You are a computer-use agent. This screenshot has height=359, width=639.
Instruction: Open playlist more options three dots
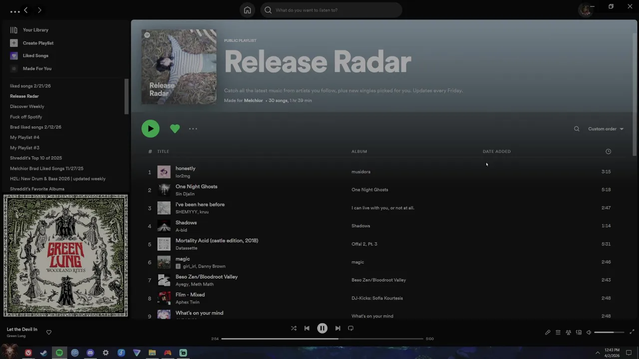click(x=193, y=129)
